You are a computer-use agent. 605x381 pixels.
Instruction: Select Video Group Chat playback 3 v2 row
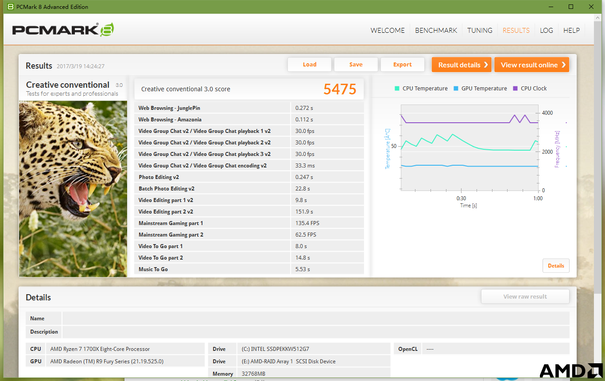coord(249,154)
